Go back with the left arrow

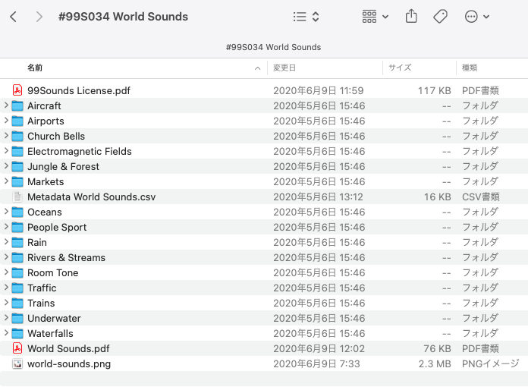pos(14,17)
